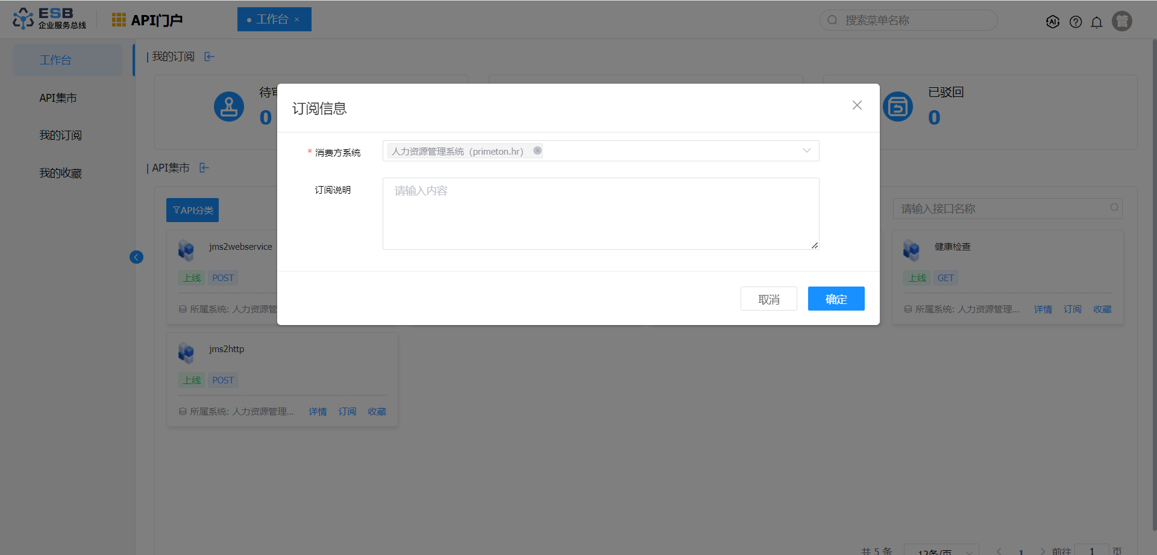The height and width of the screenshot is (555, 1157).
Task: Confirm the subscription with the blue button
Action: [x=836, y=299]
